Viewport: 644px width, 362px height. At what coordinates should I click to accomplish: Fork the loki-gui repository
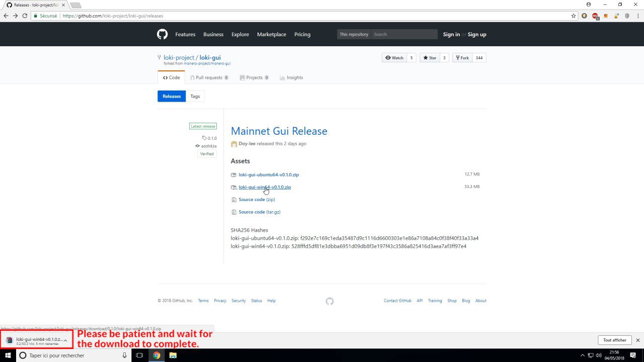tap(461, 58)
